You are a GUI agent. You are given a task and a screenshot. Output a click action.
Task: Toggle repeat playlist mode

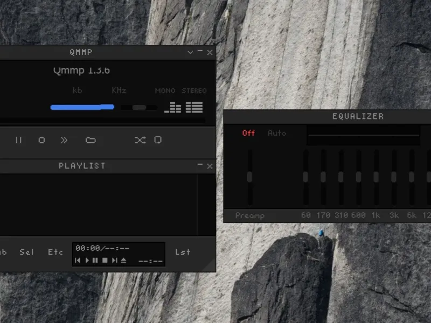pos(158,140)
